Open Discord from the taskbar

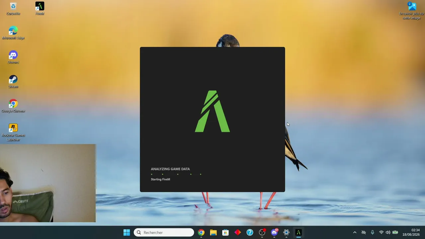click(x=274, y=232)
